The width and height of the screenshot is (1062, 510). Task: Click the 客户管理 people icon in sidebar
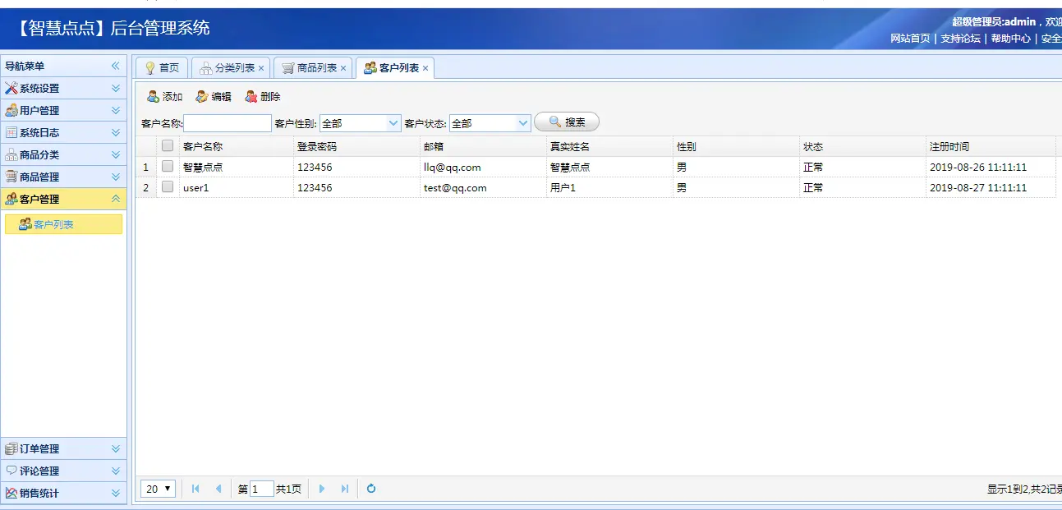click(11, 199)
